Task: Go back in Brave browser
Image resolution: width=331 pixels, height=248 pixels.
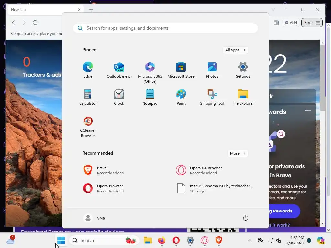Action: [13, 23]
